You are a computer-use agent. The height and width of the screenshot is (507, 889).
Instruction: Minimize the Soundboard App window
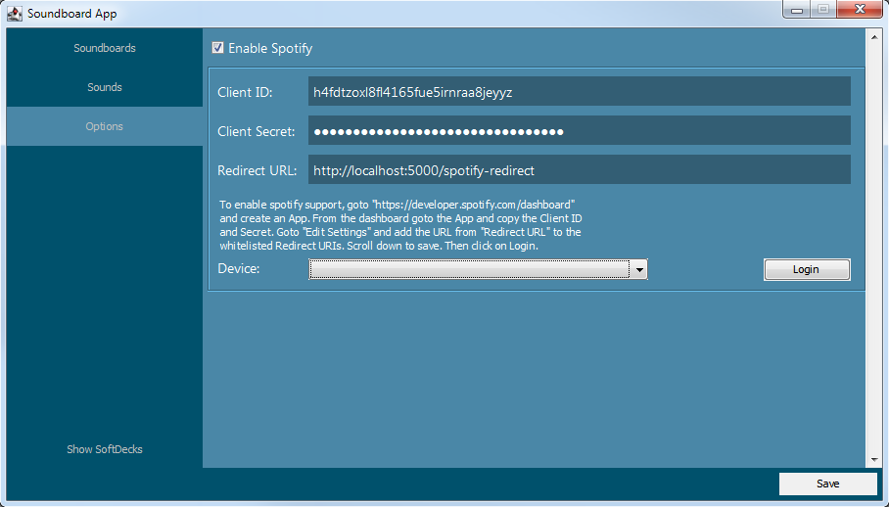tap(797, 10)
